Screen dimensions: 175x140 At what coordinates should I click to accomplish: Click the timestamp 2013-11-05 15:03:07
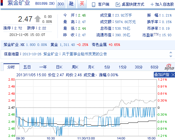(x=27, y=35)
